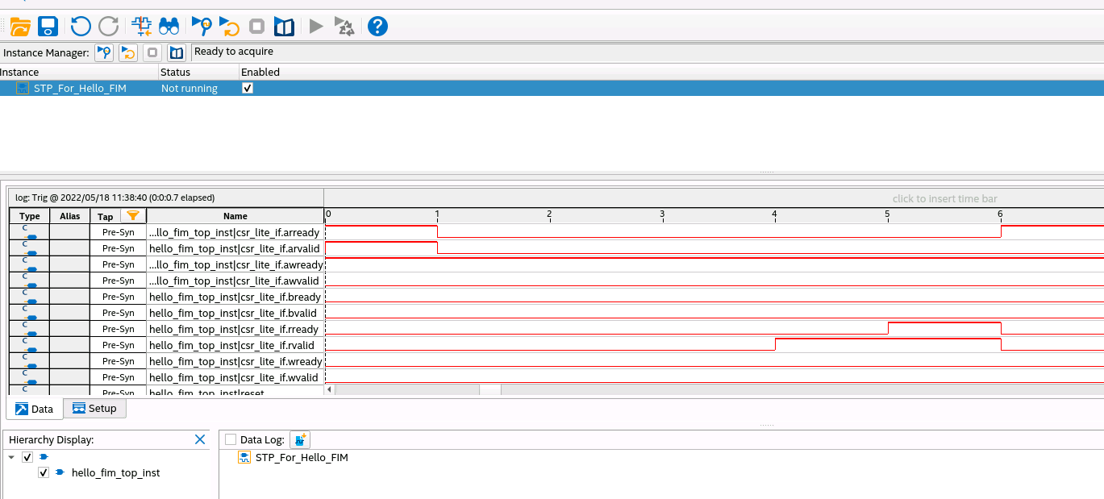Viewport: 1104px width, 499px height.
Task: Click the Open file folder icon
Action: [20, 27]
